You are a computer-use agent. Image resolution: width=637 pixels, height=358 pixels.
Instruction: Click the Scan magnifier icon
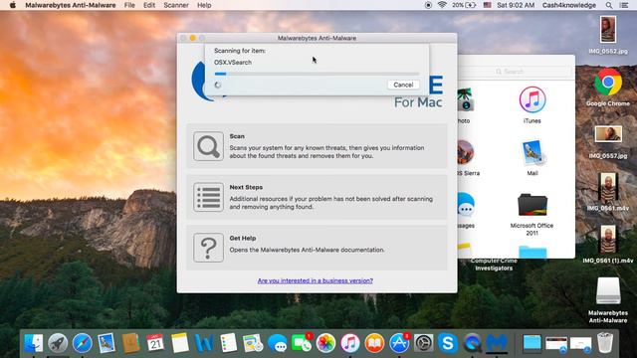tap(208, 146)
